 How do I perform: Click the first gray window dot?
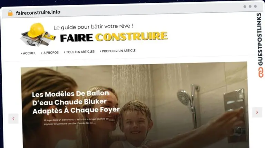pyautogui.click(x=245, y=7)
